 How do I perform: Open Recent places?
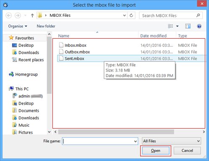click(31, 60)
